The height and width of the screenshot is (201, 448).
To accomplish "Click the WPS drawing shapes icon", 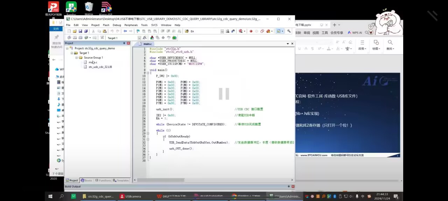I will click(376, 42).
